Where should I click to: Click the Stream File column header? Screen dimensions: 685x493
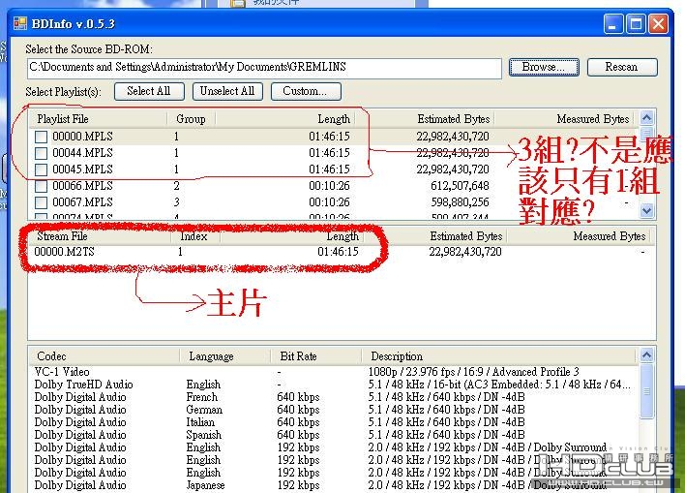click(100, 236)
